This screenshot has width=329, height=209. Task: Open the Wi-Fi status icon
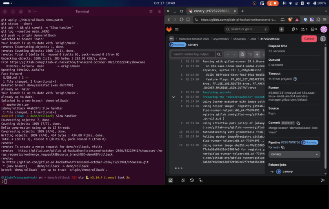(x=290, y=3)
